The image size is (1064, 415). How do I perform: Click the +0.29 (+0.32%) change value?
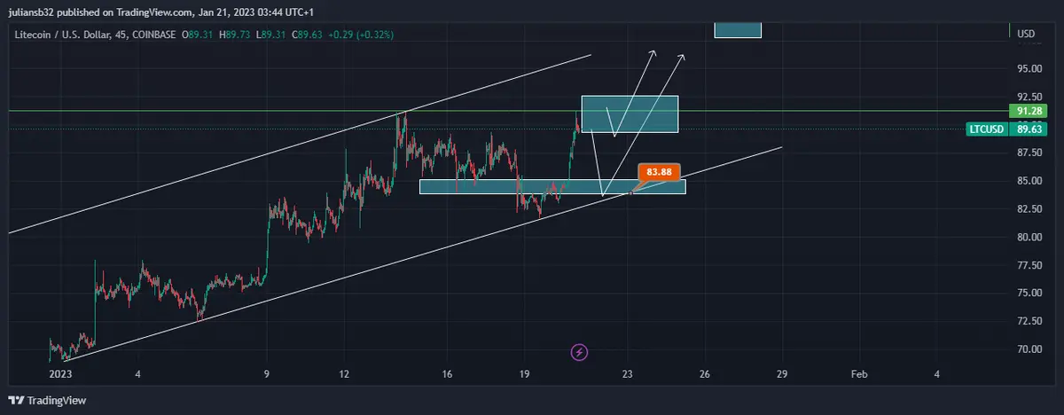pyautogui.click(x=360, y=35)
